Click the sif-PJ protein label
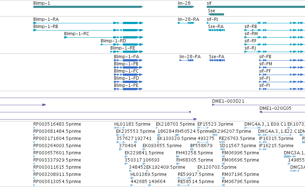Screen dimensions: 305x187 coord(265,78)
